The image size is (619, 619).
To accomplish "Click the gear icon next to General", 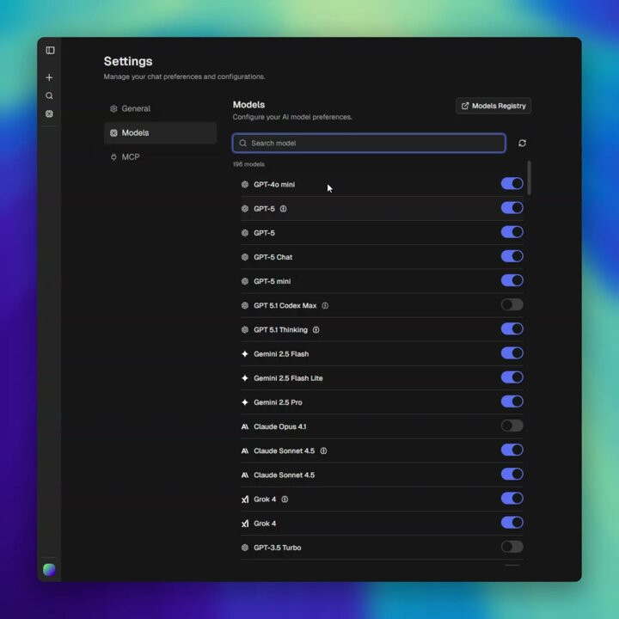I will pos(113,108).
